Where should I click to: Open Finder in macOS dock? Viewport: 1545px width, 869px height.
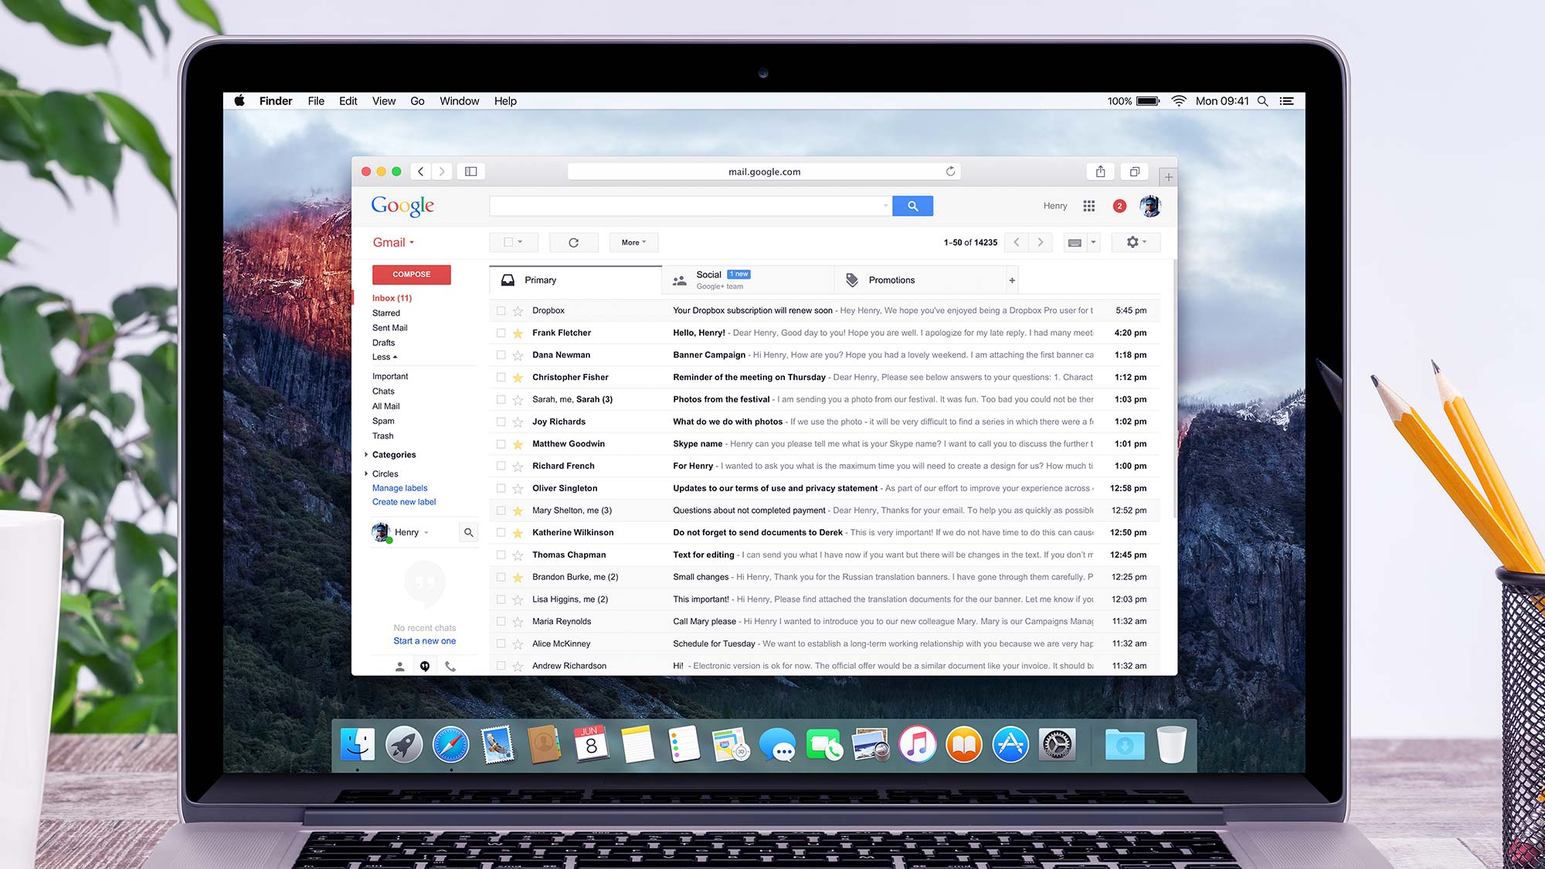tap(358, 744)
